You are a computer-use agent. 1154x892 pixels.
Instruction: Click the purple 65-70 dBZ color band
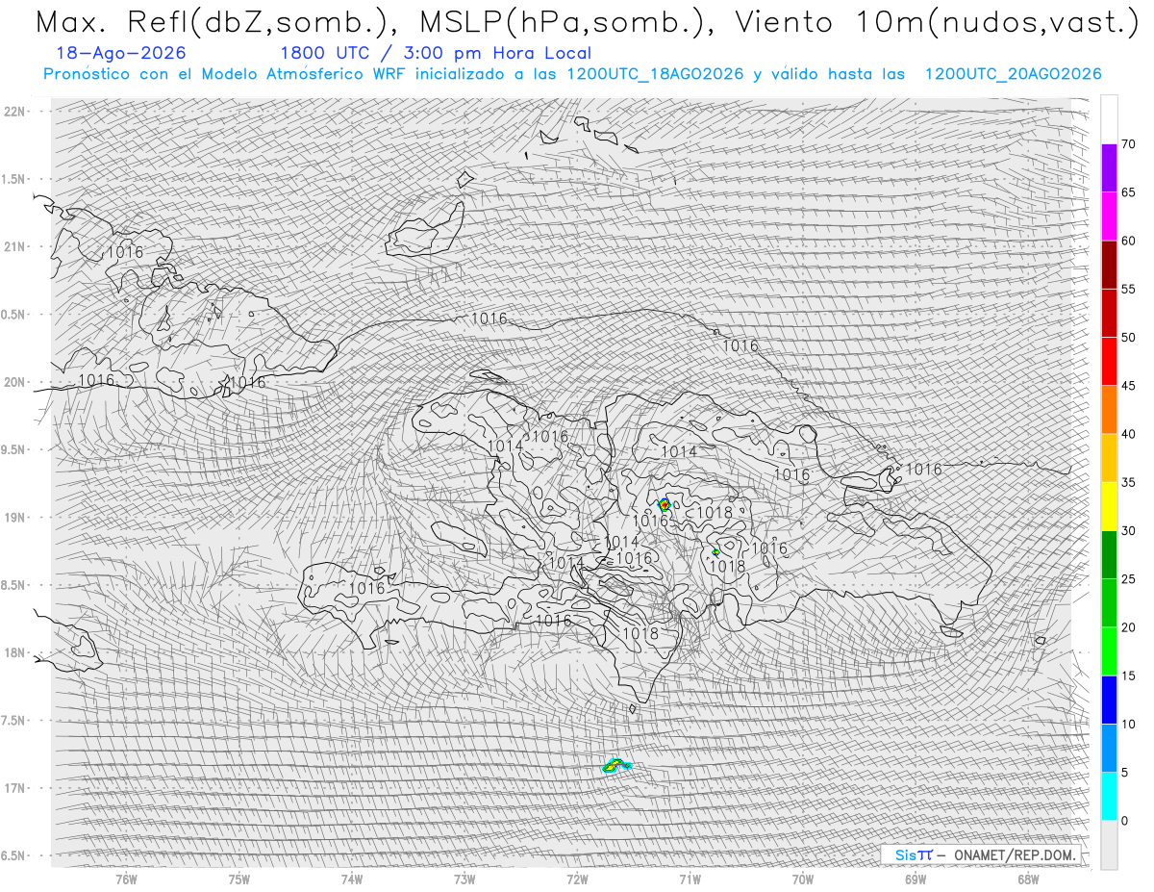pyautogui.click(x=1109, y=168)
